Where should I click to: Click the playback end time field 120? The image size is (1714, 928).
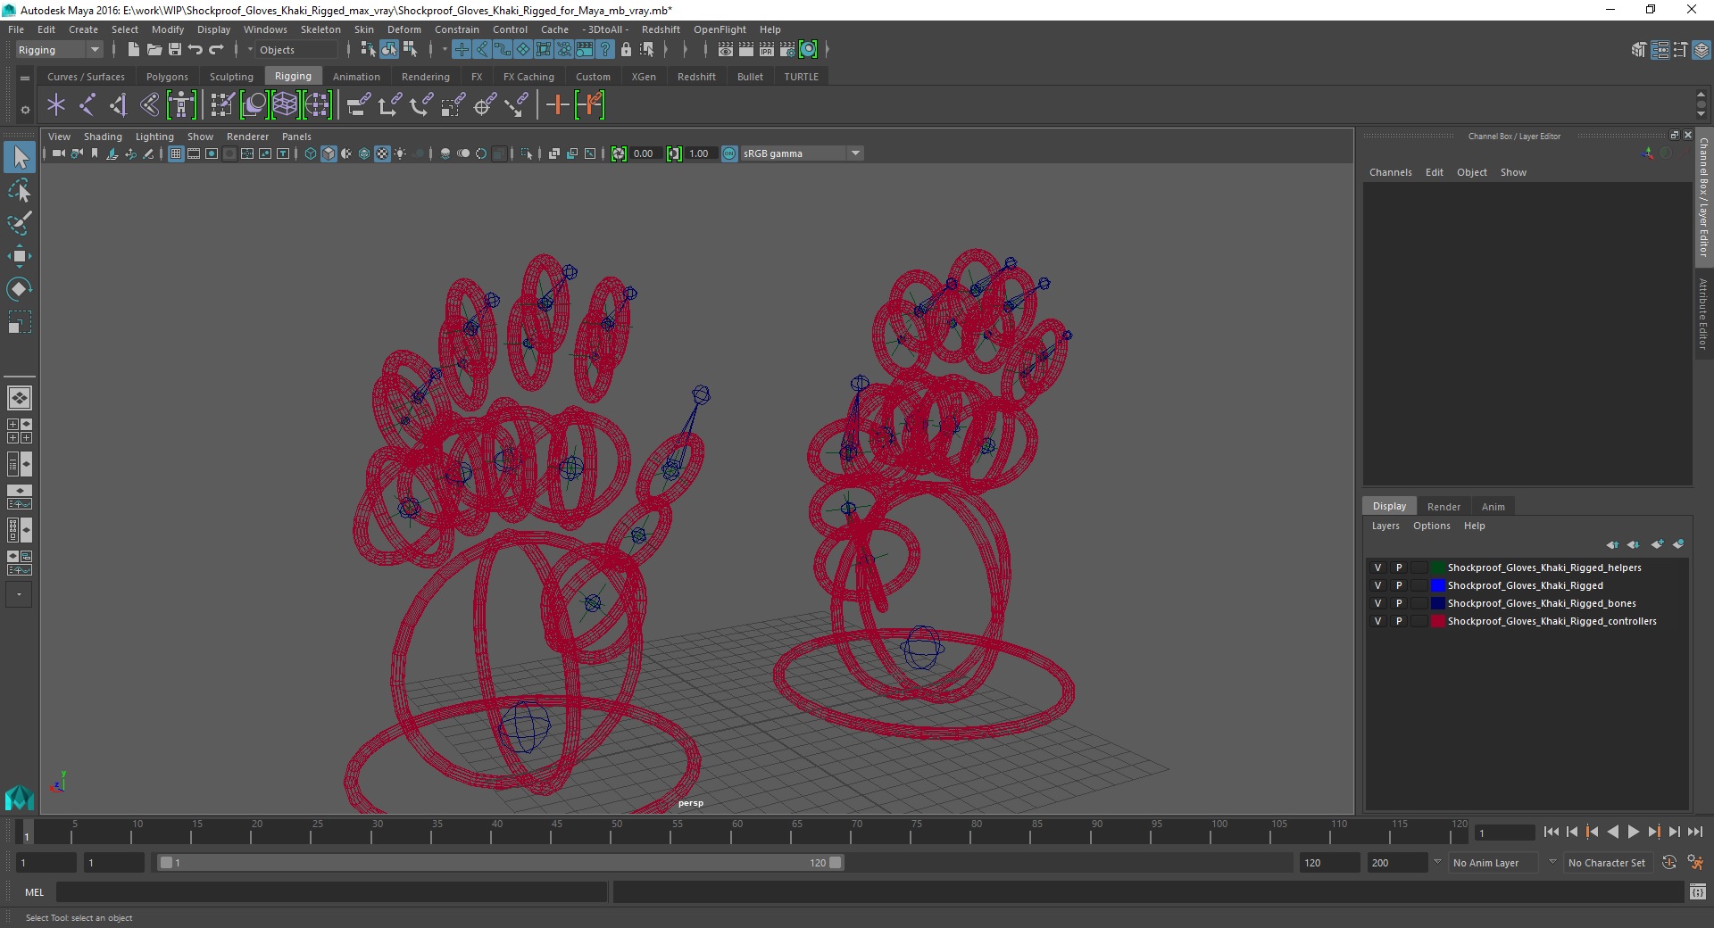tap(1328, 863)
